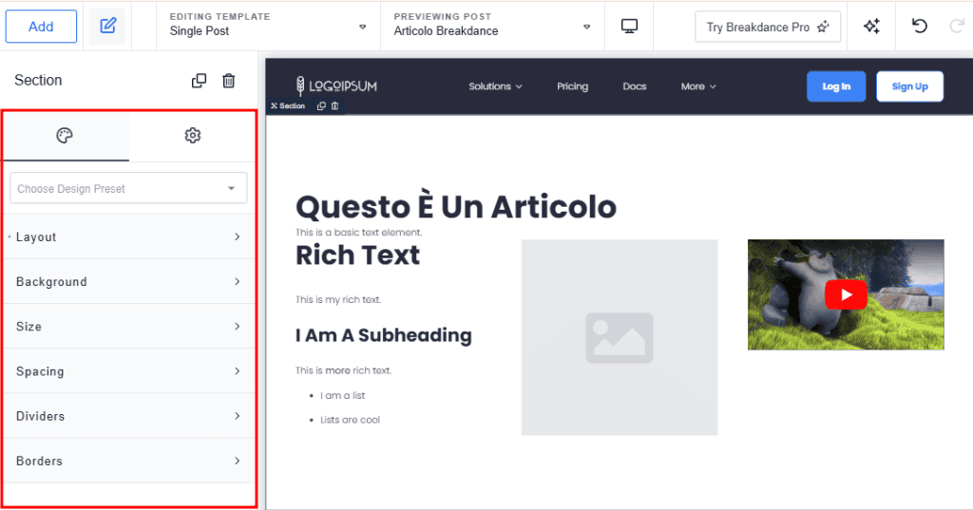This screenshot has width=973, height=510.
Task: Expand the Size options
Action: (x=128, y=327)
